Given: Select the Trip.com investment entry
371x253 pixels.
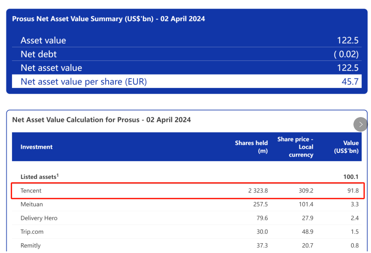Looking at the screenshot, I should tap(187, 232).
